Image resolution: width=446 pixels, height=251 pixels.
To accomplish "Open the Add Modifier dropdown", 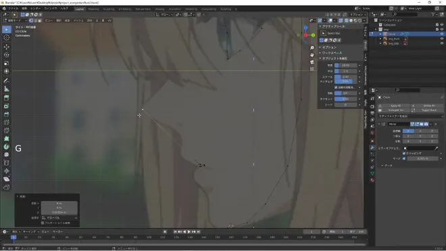I will (410, 116).
